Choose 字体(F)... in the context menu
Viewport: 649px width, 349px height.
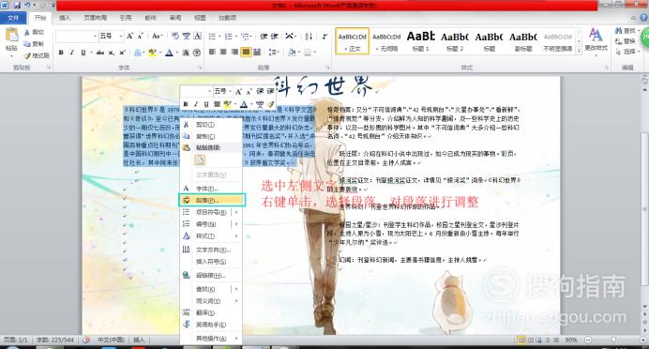pyautogui.click(x=211, y=189)
